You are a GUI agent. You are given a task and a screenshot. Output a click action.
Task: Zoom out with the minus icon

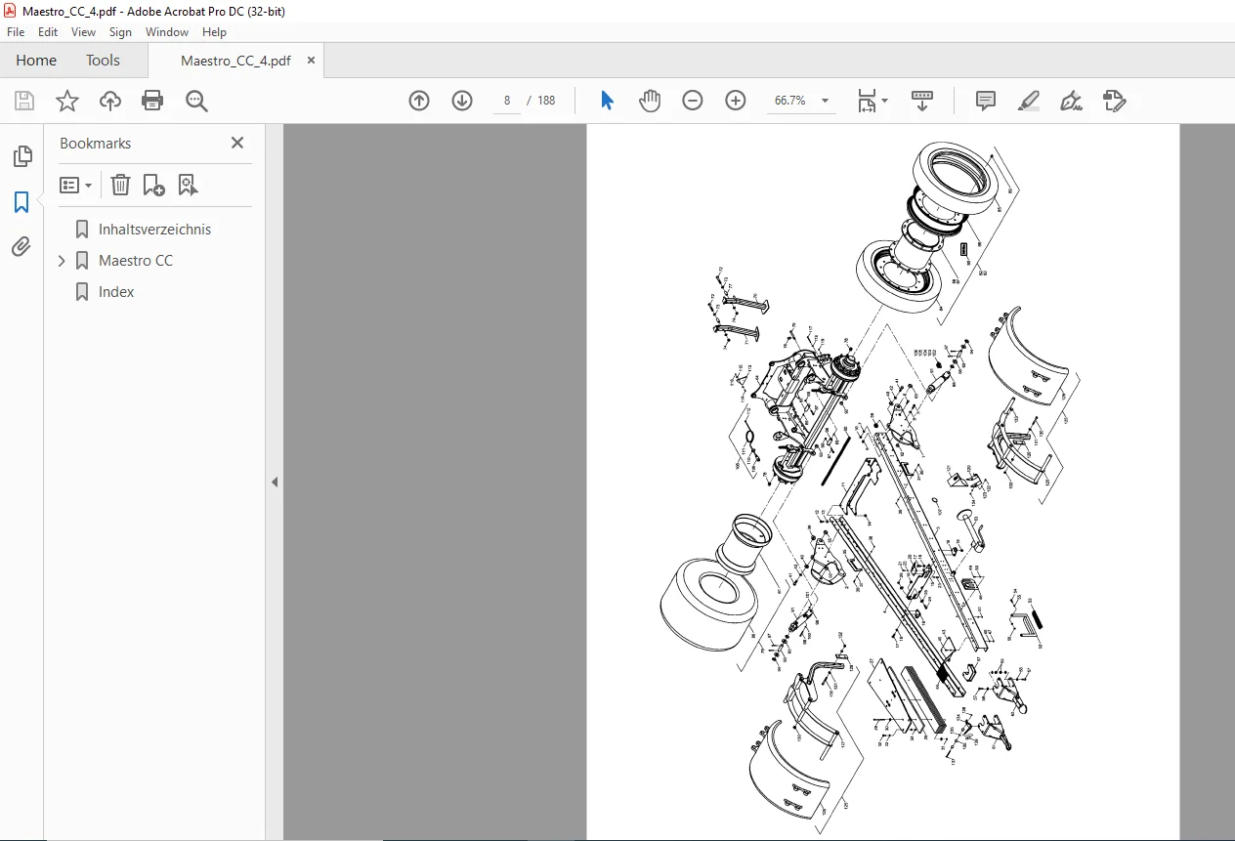[693, 101]
